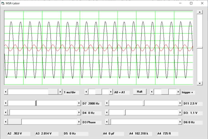Click the Halt button
The width and height of the screenshot is (208, 139).
pyautogui.click(x=140, y=92)
